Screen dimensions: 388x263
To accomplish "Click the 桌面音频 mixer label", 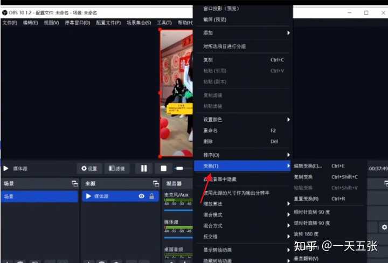I will pos(174,249).
